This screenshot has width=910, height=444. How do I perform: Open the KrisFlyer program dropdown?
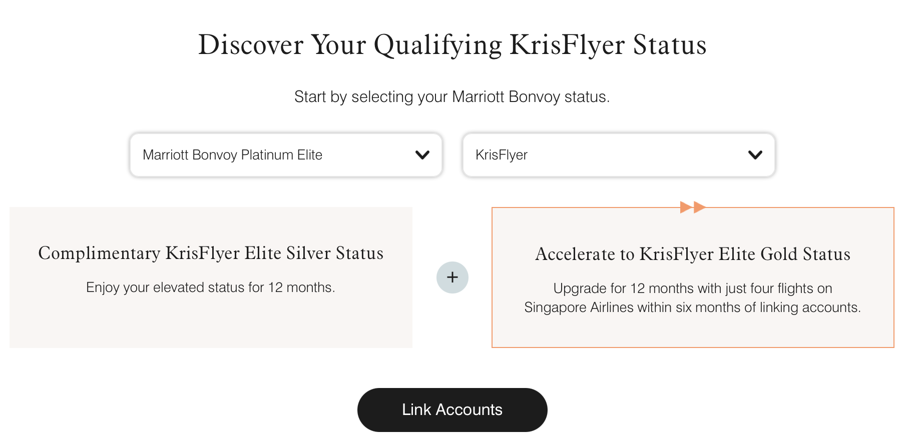pos(618,155)
